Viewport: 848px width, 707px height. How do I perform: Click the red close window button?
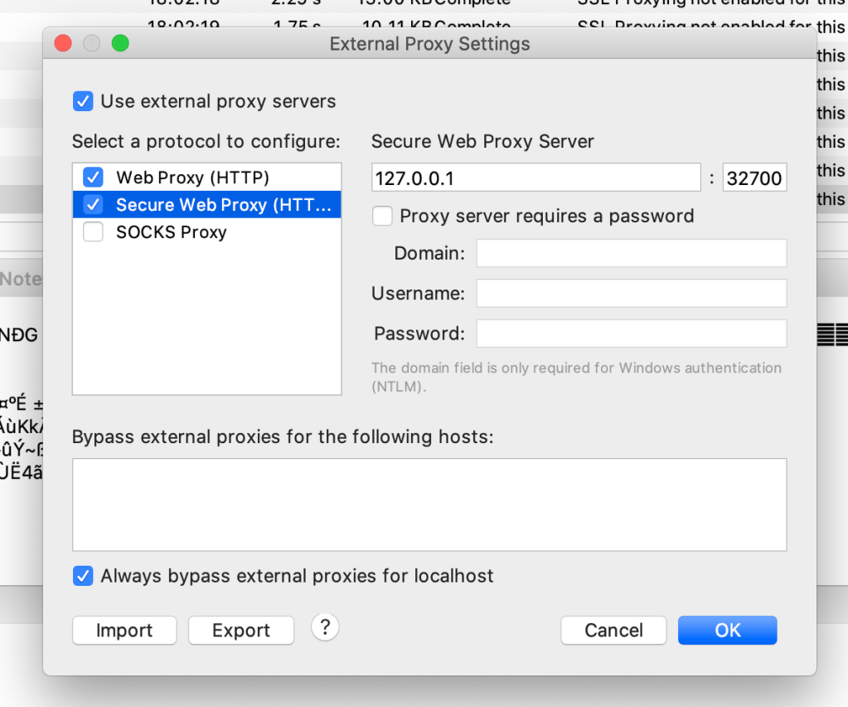63,43
